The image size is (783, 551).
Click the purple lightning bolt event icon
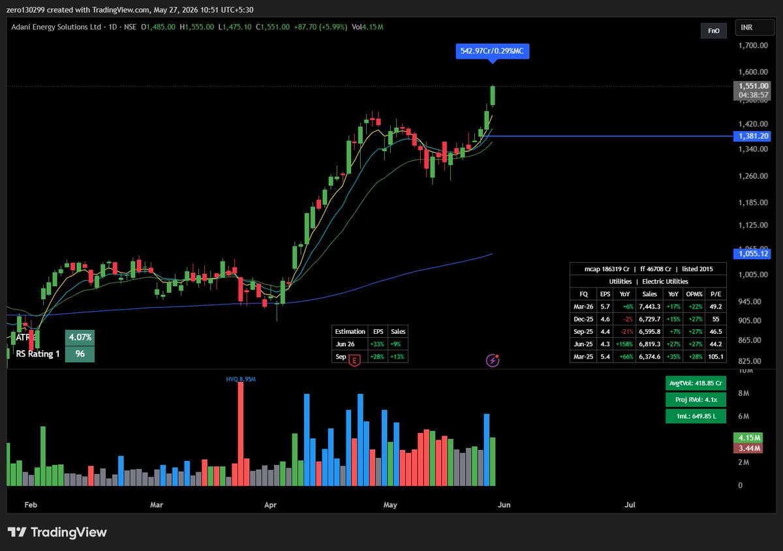[x=493, y=359]
